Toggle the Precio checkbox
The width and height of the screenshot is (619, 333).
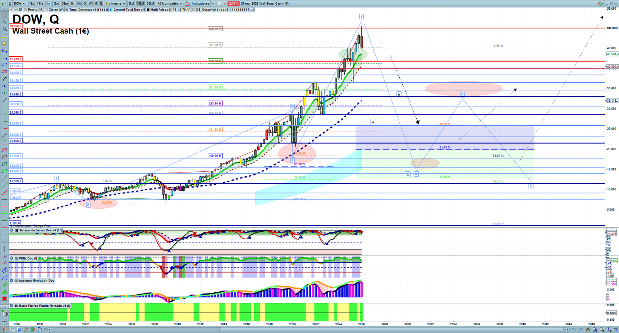(26, 10)
